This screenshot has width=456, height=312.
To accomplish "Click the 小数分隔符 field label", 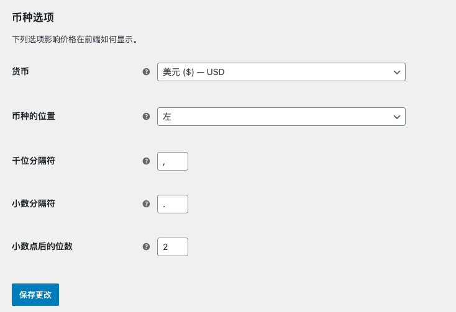I will 34,203.
